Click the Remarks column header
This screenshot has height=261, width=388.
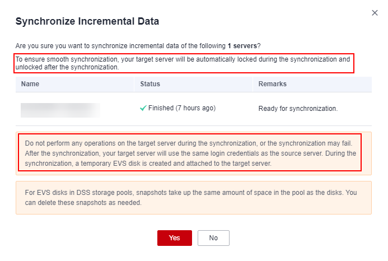pos(272,84)
